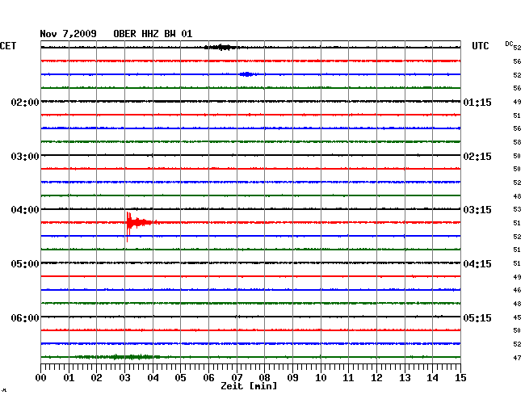Click the '14' minute axis label

pos(433,377)
